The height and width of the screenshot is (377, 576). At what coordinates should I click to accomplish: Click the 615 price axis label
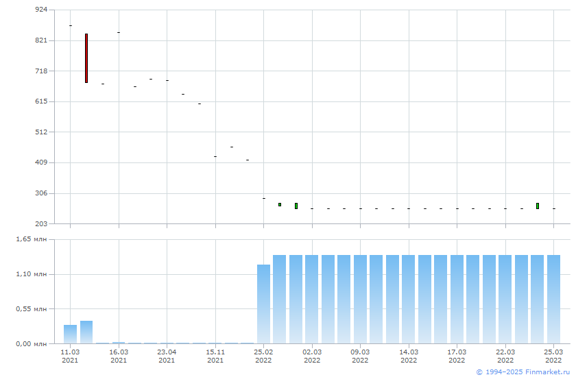click(41, 101)
